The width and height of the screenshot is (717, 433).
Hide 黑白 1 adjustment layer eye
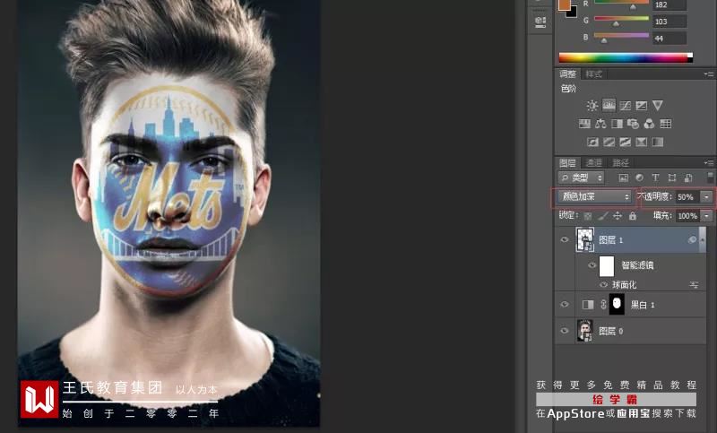tap(565, 305)
